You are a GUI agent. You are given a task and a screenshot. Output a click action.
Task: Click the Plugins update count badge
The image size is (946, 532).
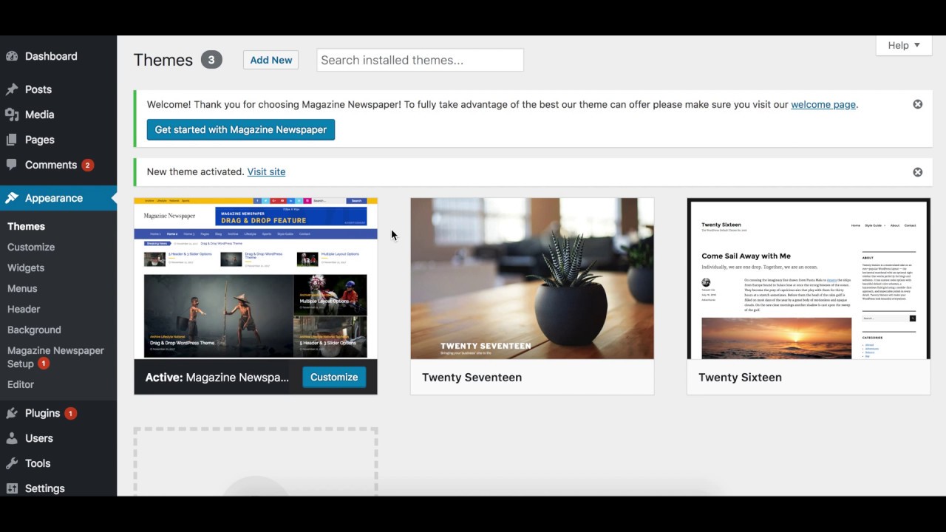[x=70, y=414]
